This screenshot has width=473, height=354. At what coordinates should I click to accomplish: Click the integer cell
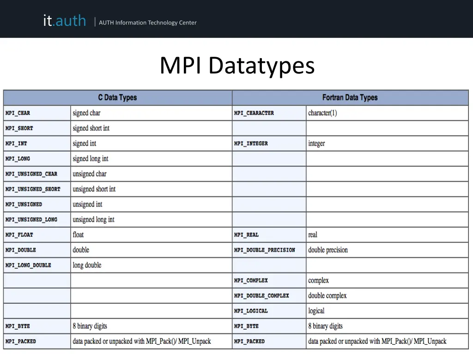tap(388, 144)
